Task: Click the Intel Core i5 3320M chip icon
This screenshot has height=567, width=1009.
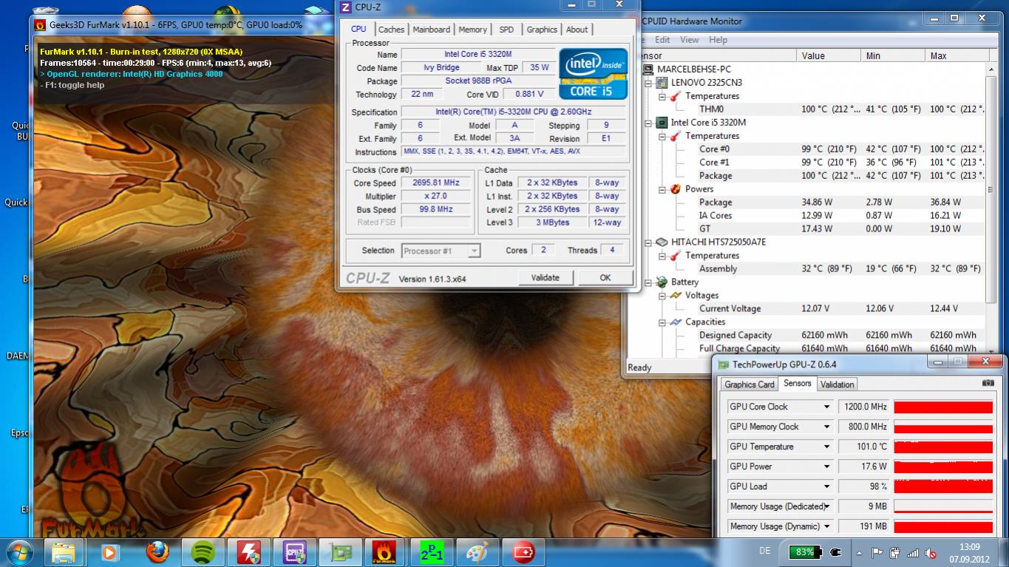Action: [x=660, y=123]
